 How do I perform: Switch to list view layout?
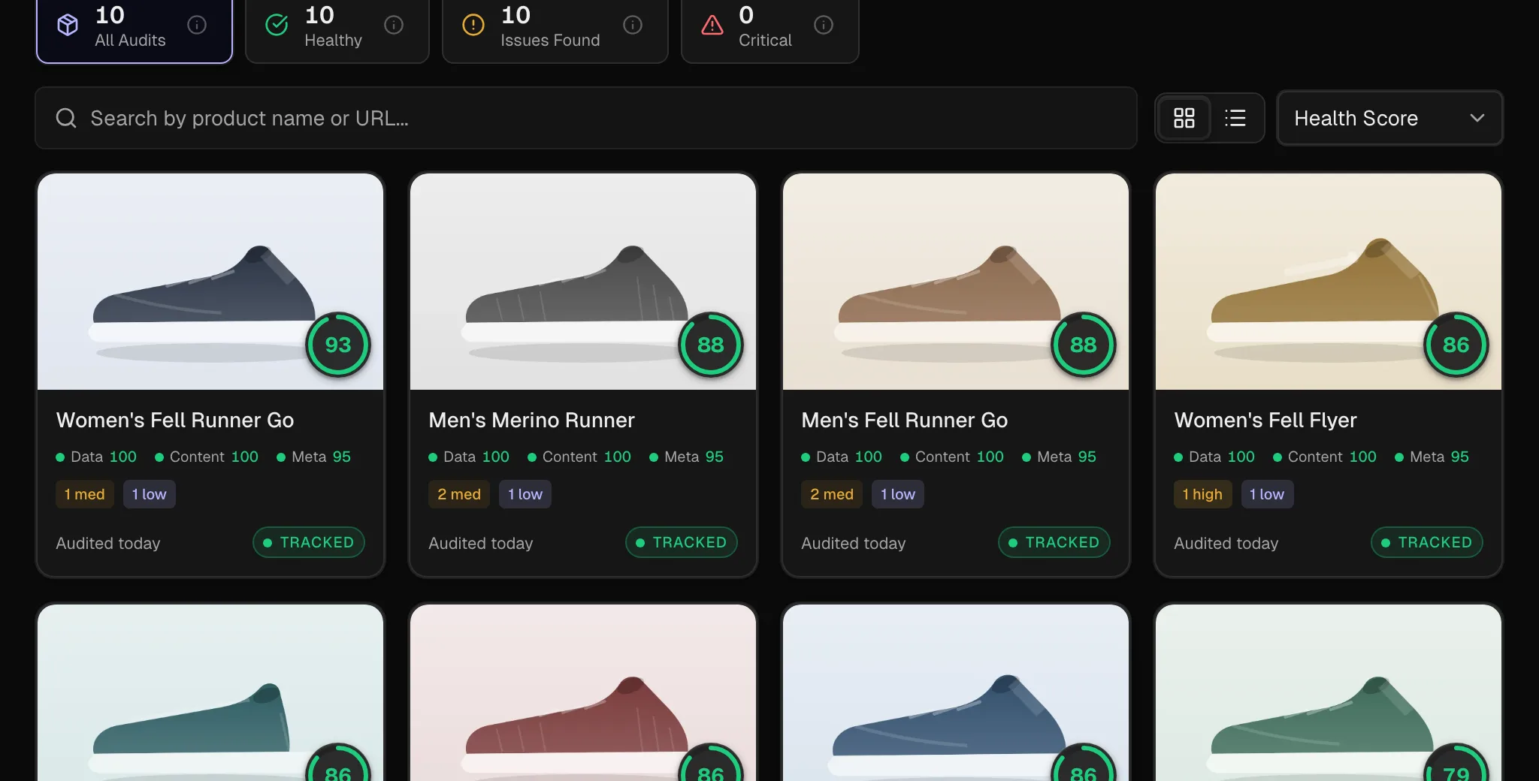point(1235,118)
